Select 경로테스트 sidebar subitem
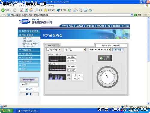This screenshot has height=113, width=150. click(27, 41)
